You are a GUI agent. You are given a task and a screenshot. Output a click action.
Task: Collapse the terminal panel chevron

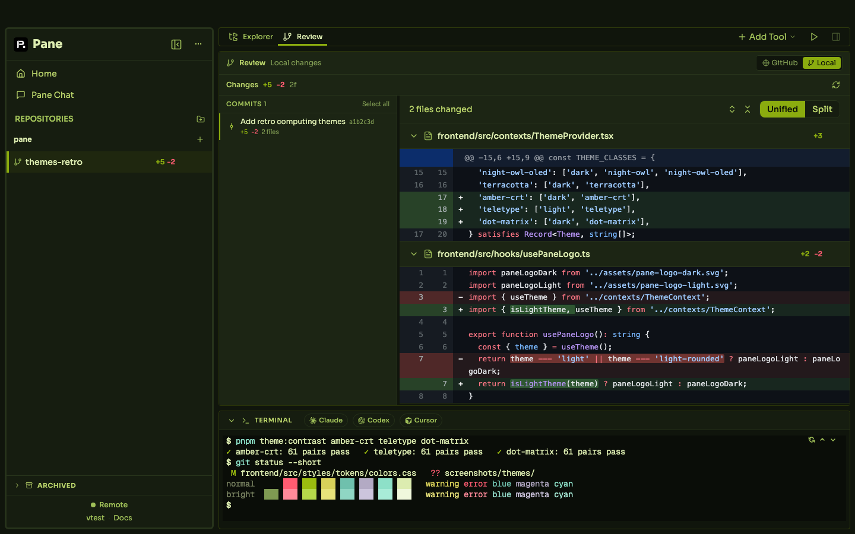pos(232,421)
